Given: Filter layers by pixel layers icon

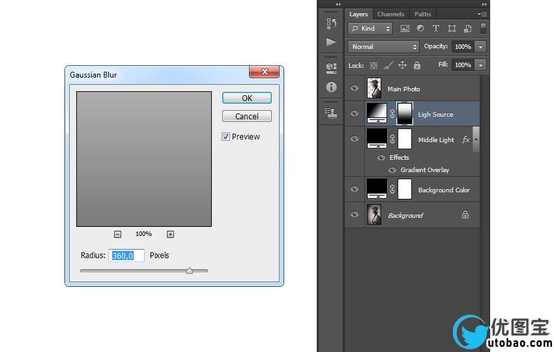Looking at the screenshot, I should tap(405, 29).
